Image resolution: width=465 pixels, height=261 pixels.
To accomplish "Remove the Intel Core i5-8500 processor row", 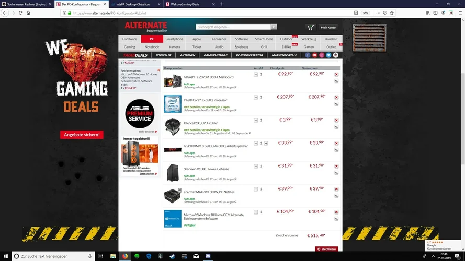I will 336,98.
